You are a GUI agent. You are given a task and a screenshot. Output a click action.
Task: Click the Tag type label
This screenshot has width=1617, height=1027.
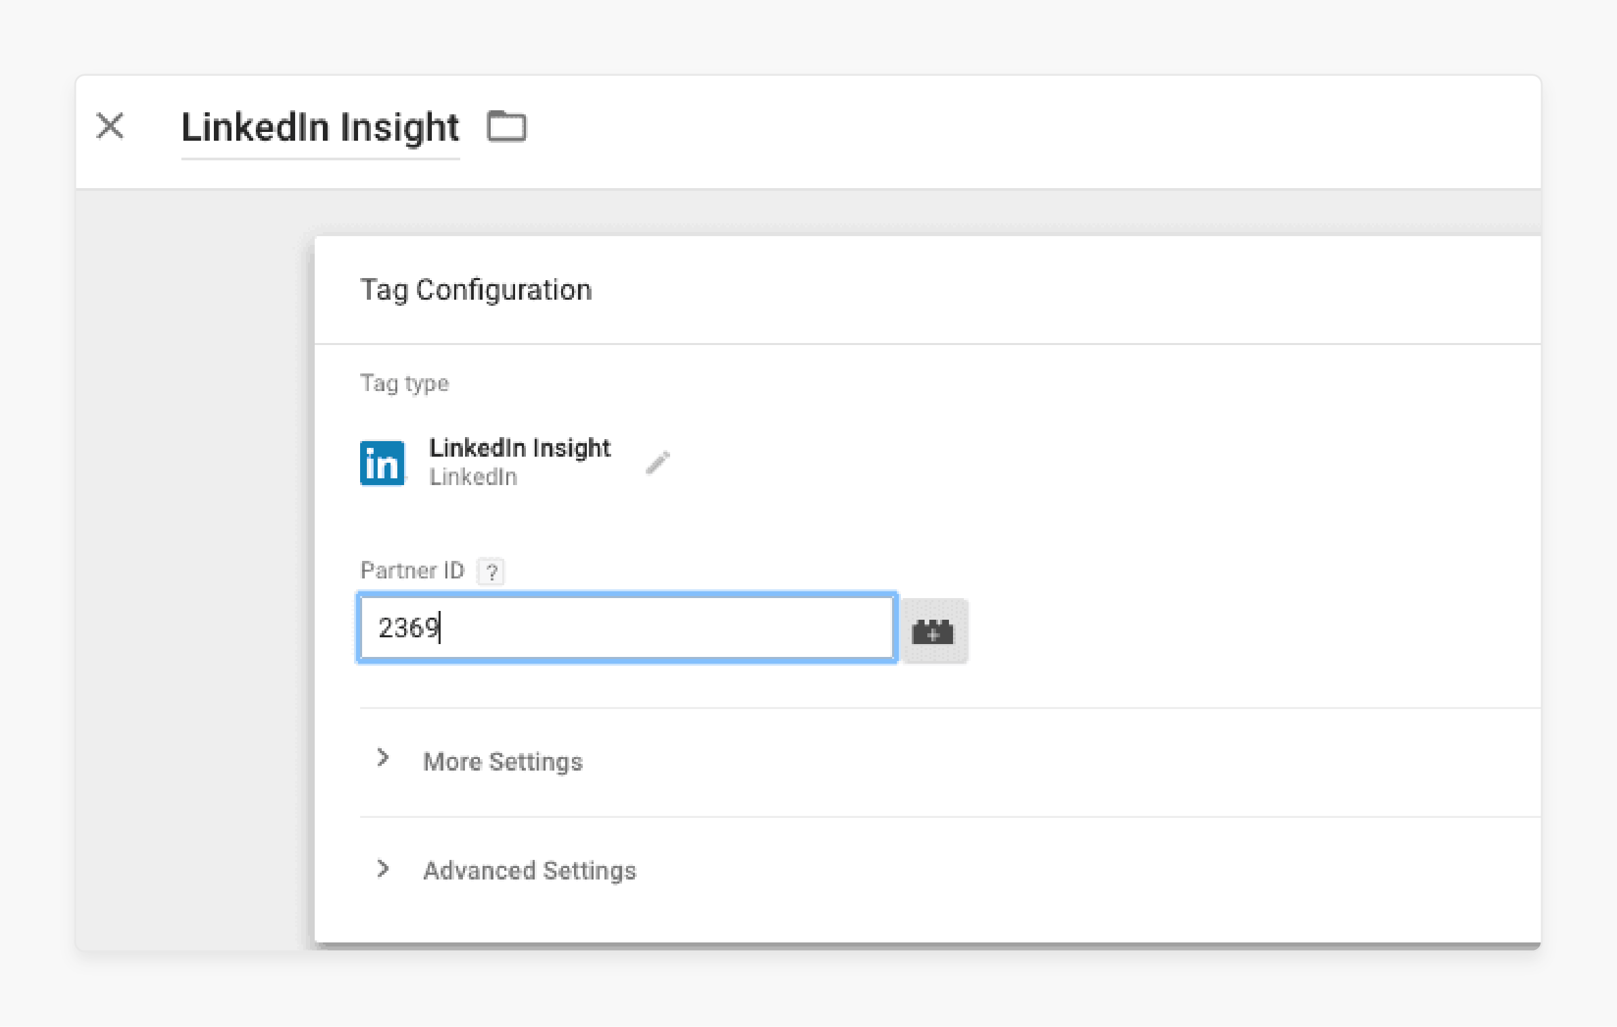pos(404,384)
